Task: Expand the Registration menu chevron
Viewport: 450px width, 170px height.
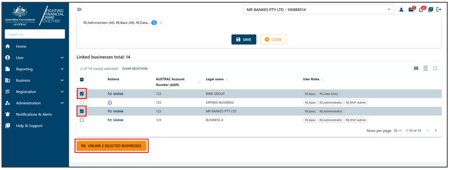Action: (62, 92)
